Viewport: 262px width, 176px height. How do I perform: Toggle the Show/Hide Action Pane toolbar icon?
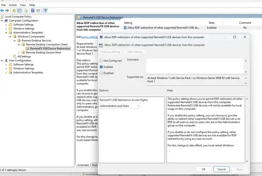point(38,11)
